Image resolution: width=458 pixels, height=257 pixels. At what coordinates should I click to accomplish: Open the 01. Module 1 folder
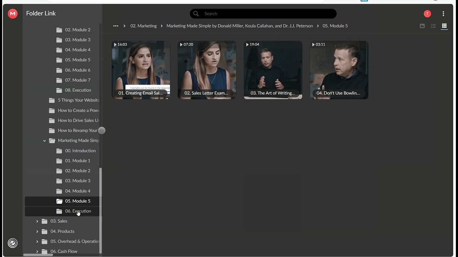coord(78,161)
